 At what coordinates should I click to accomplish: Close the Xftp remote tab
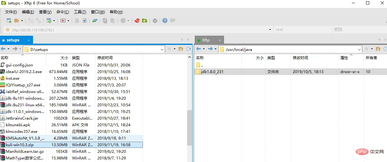(219, 40)
